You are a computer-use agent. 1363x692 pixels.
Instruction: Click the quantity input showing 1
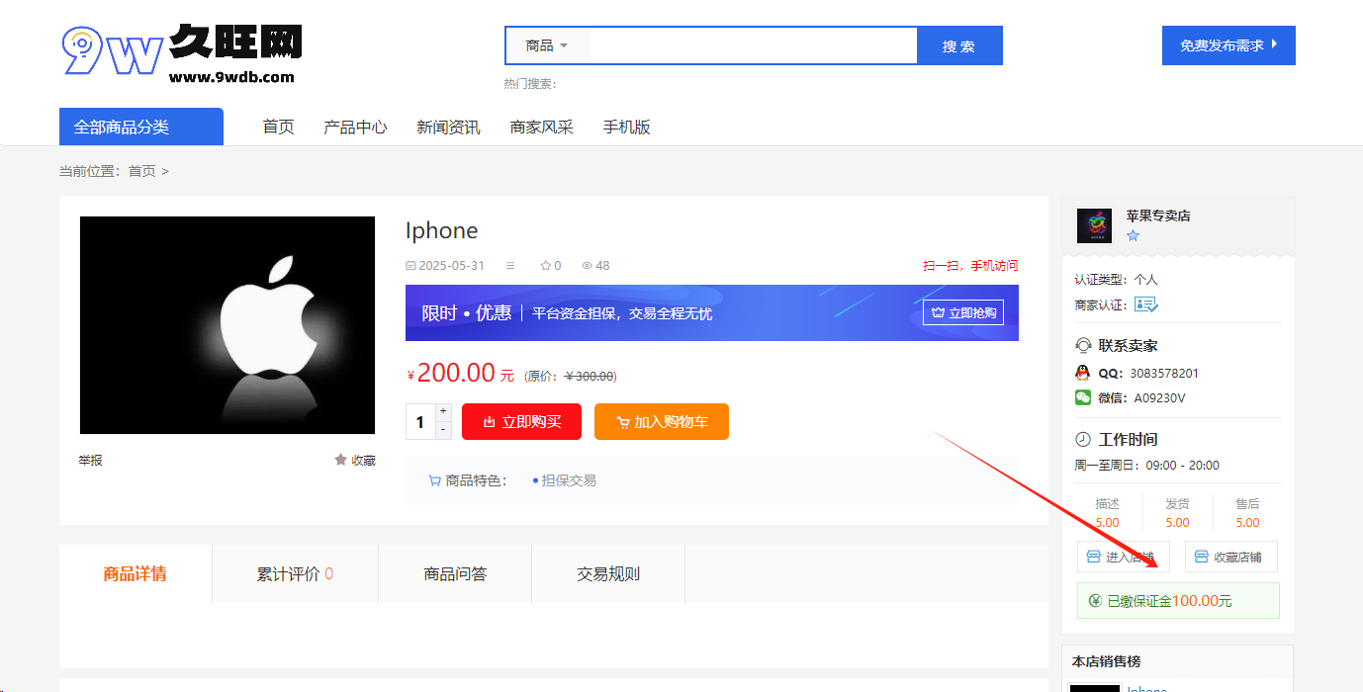420,421
